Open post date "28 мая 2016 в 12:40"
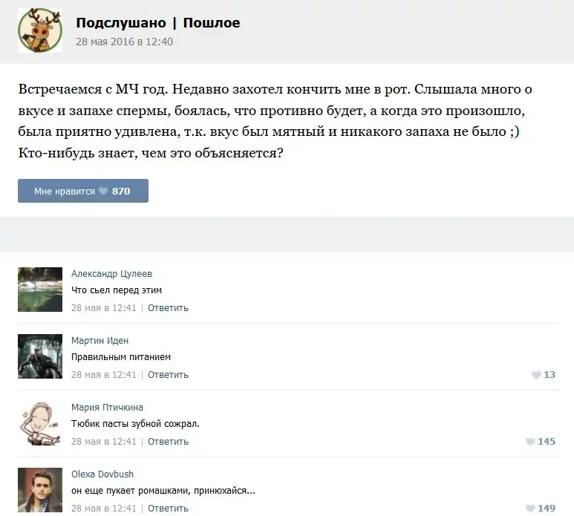The width and height of the screenshot is (574, 516). [124, 42]
